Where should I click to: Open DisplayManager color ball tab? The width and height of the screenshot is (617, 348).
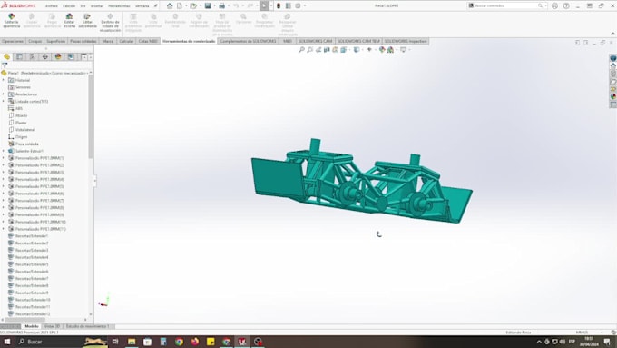(x=58, y=56)
